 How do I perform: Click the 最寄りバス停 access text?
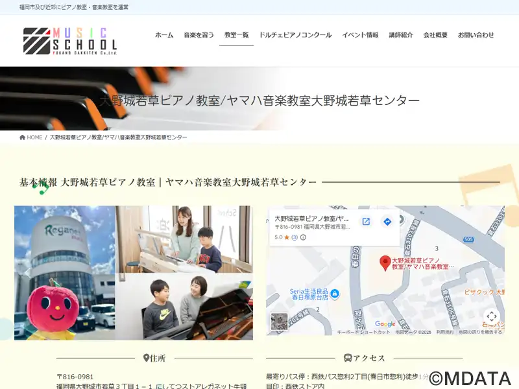pyautogui.click(x=347, y=377)
